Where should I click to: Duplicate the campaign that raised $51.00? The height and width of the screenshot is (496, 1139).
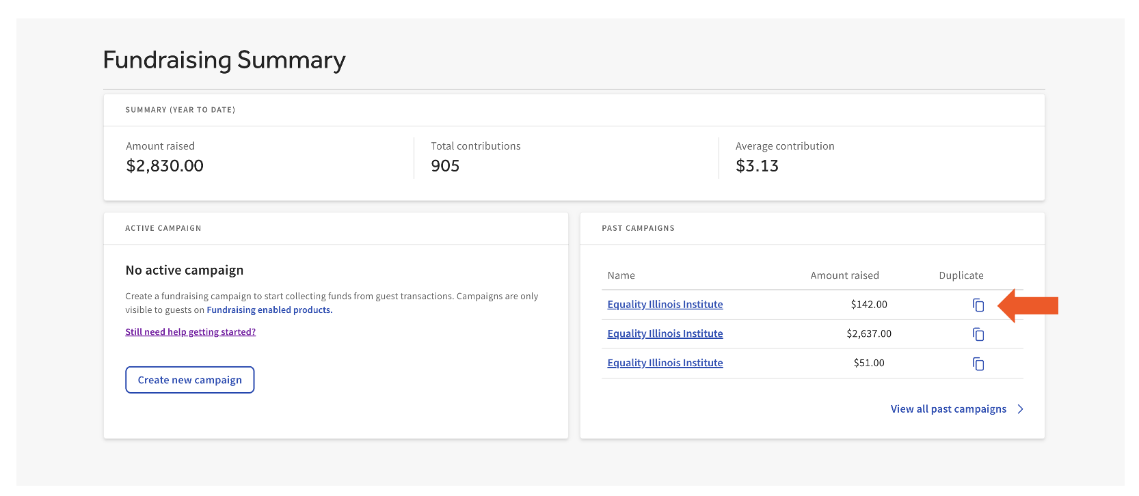coord(978,364)
